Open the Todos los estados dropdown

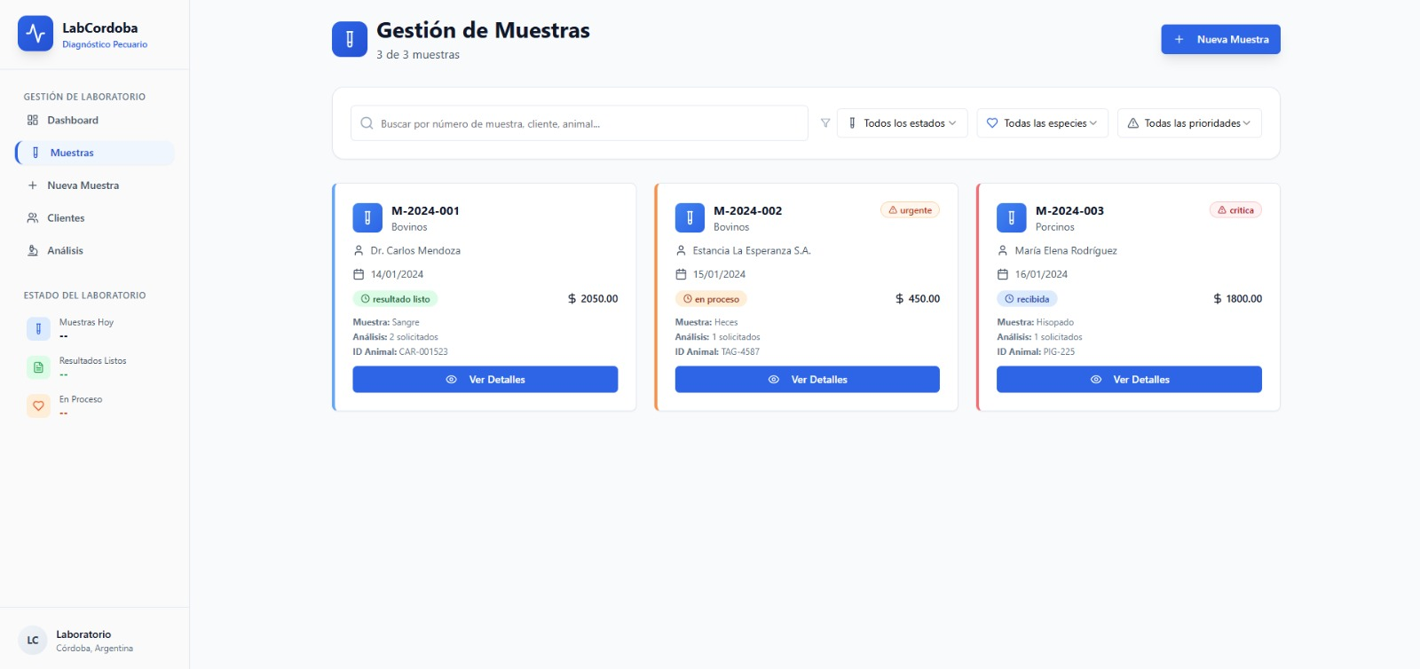[x=902, y=123]
